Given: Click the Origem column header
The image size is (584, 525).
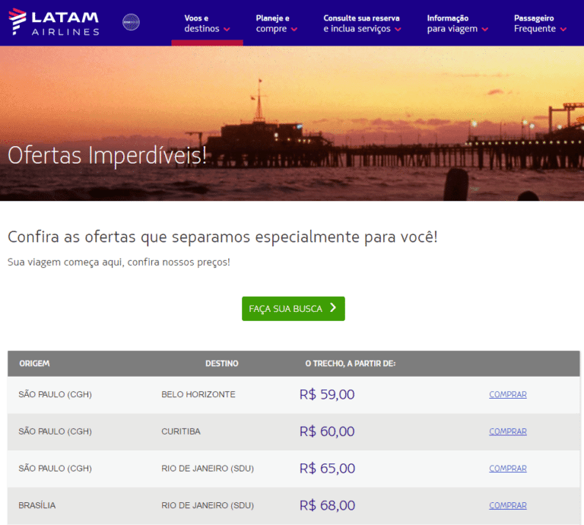Looking at the screenshot, I should coord(34,364).
